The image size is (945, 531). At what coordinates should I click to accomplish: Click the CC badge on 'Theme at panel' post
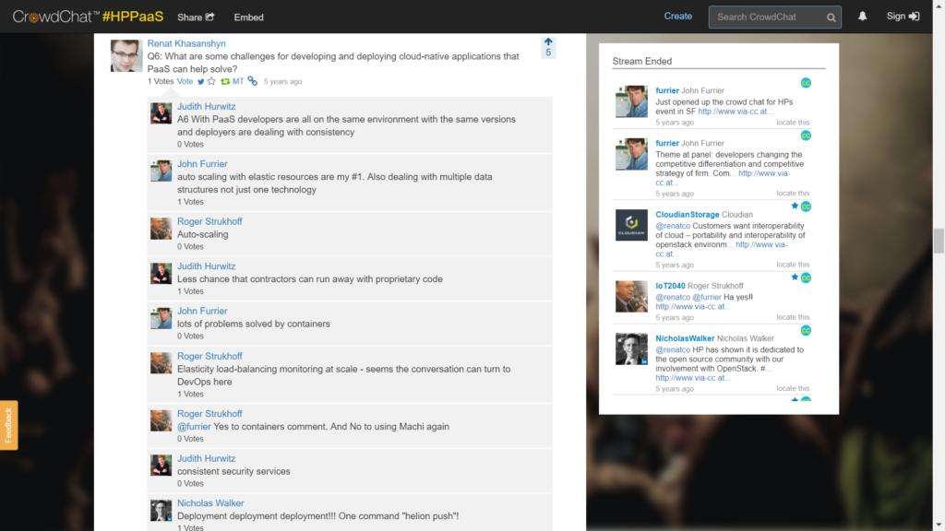pyautogui.click(x=806, y=136)
